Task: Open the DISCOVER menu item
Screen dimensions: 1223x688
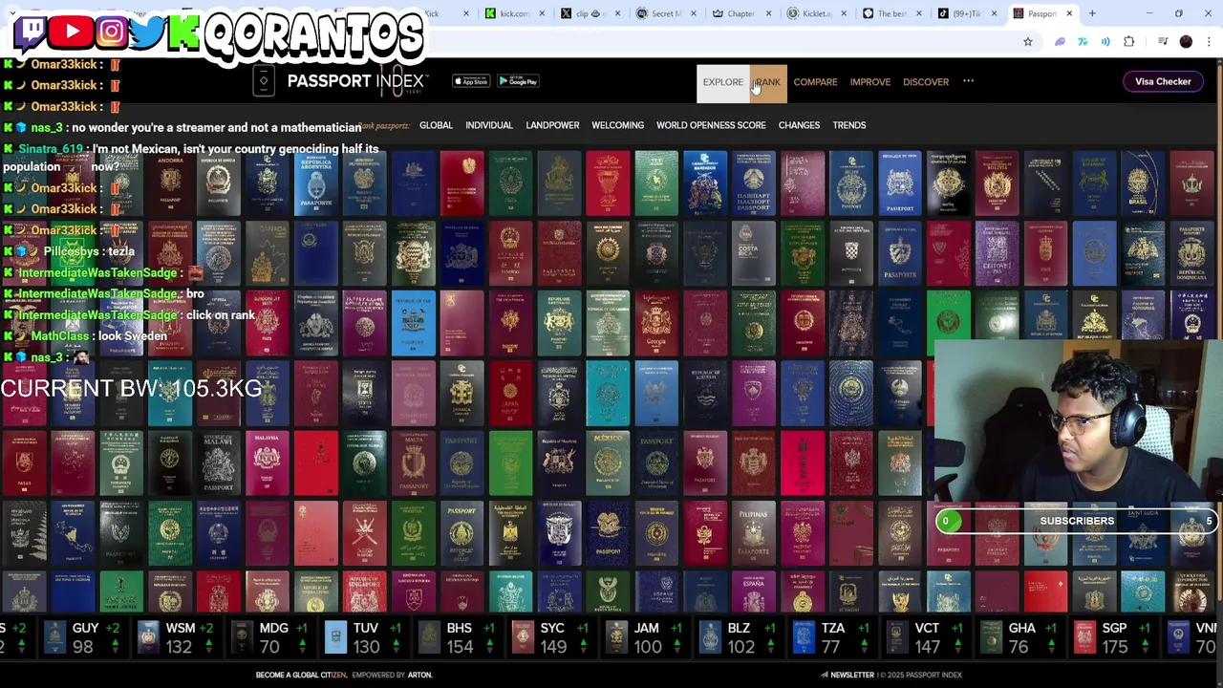Action: pyautogui.click(x=926, y=82)
